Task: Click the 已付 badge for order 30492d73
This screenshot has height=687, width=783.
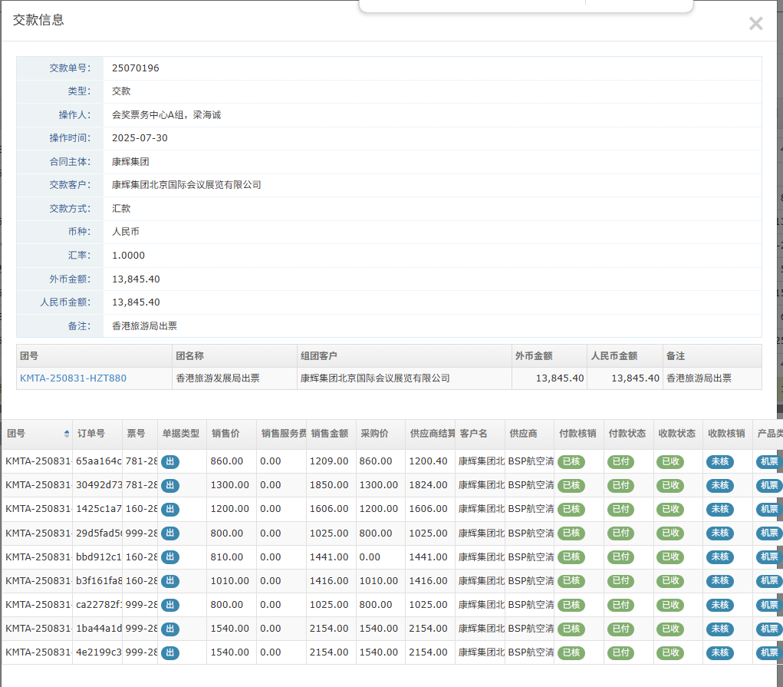Action: (620, 486)
